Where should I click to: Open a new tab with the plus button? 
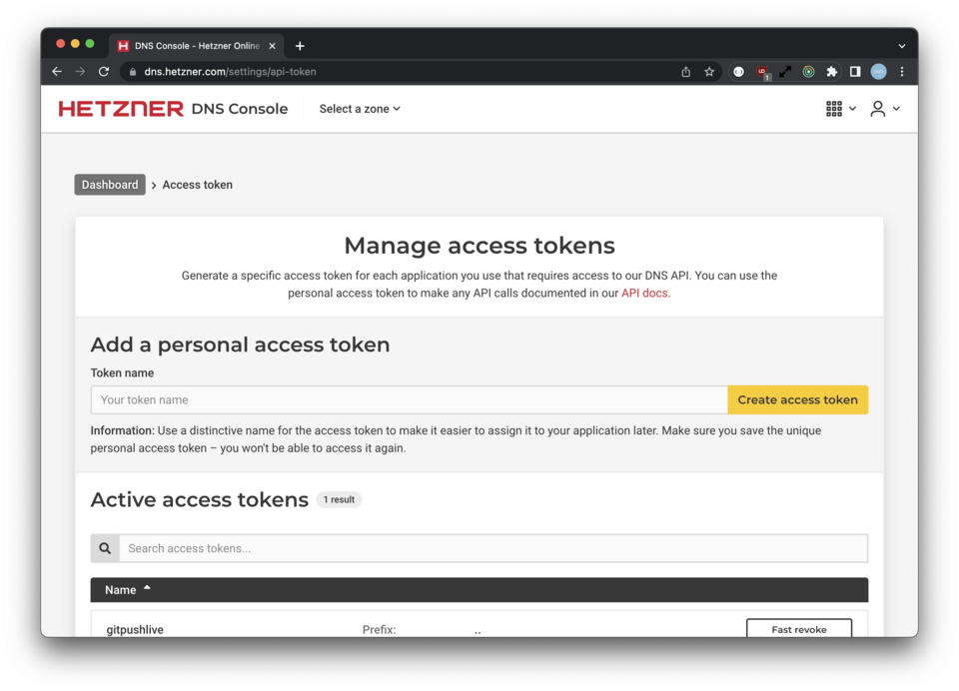(300, 46)
